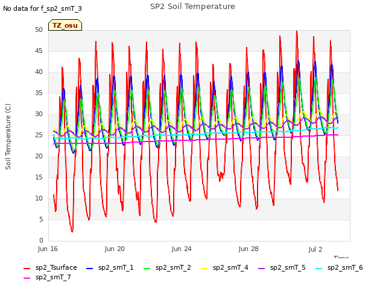This screenshot has height=289, width=386.
Task: Click the Jun 24 x-axis tick label
Action: click(x=182, y=249)
